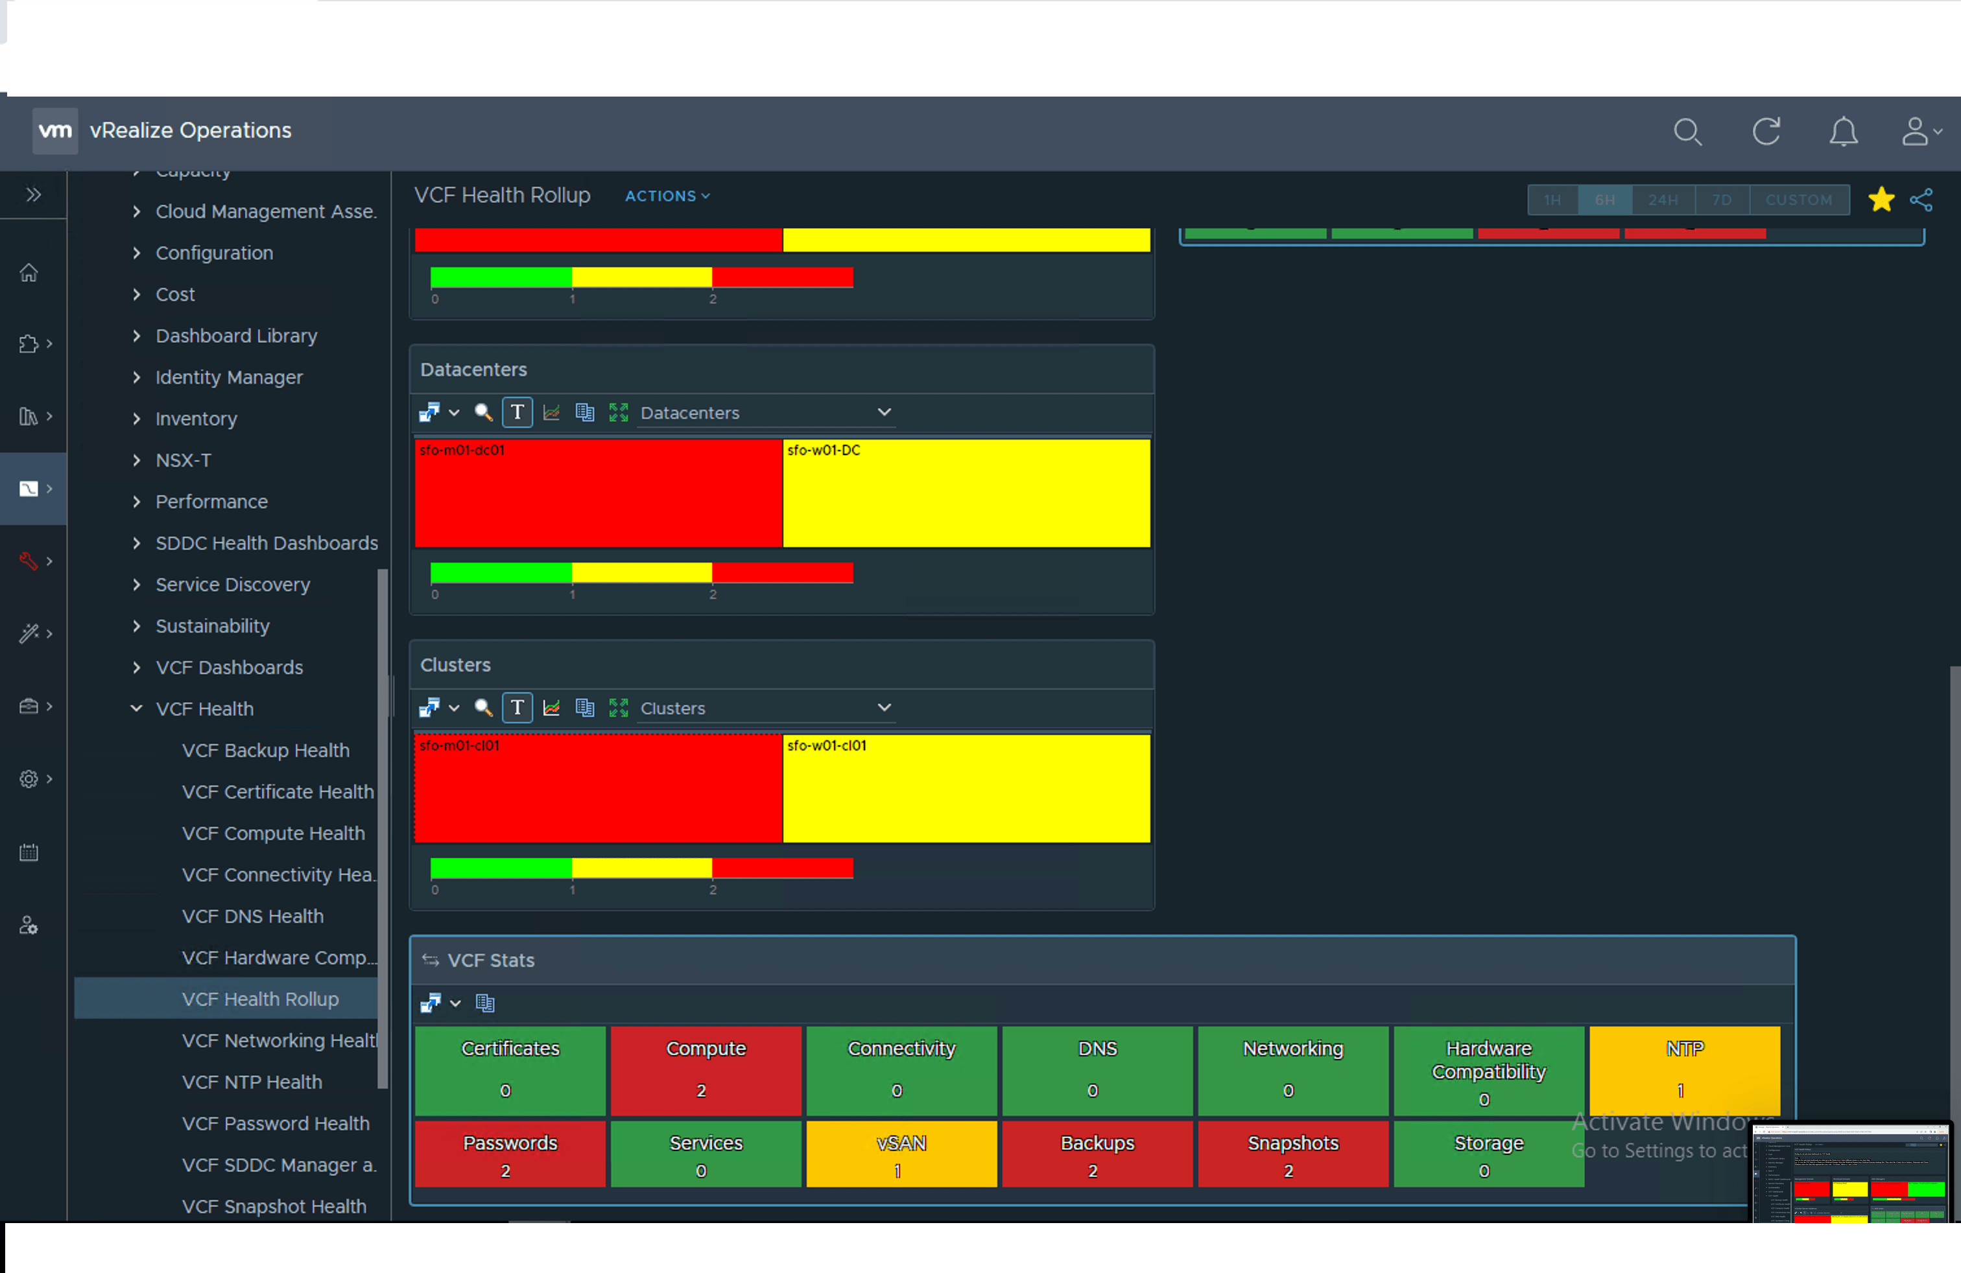Open the magic wand Optimize icon in sidebar
Viewport: 1961px width, 1273px height.
30,633
